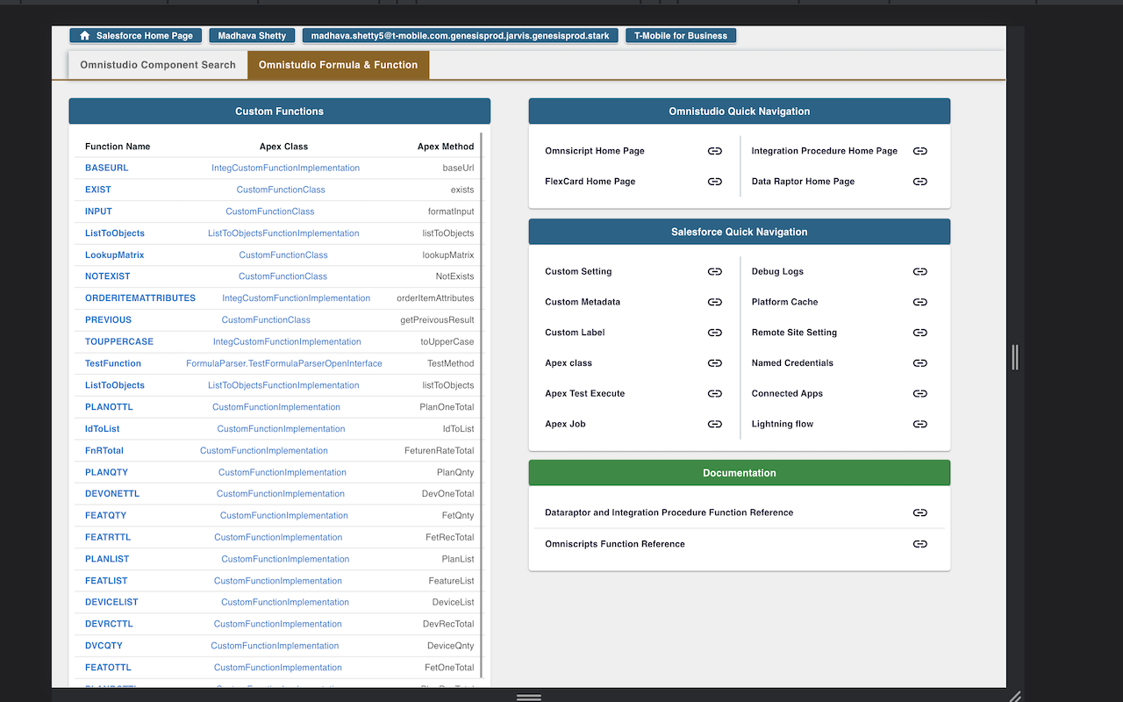Open the Omniscript Home Page link icon
This screenshot has height=702, width=1123.
(x=714, y=151)
